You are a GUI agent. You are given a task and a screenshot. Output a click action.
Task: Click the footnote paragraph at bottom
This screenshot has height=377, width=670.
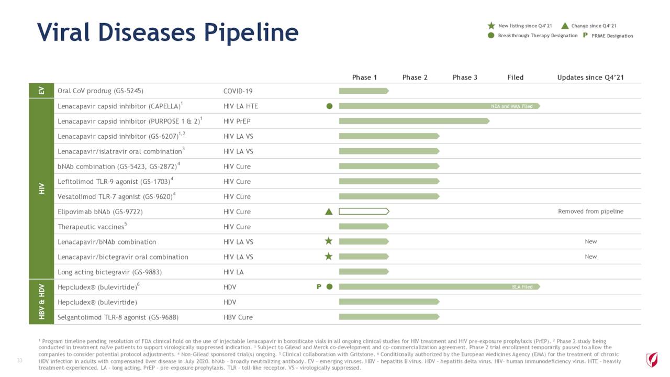coord(330,354)
